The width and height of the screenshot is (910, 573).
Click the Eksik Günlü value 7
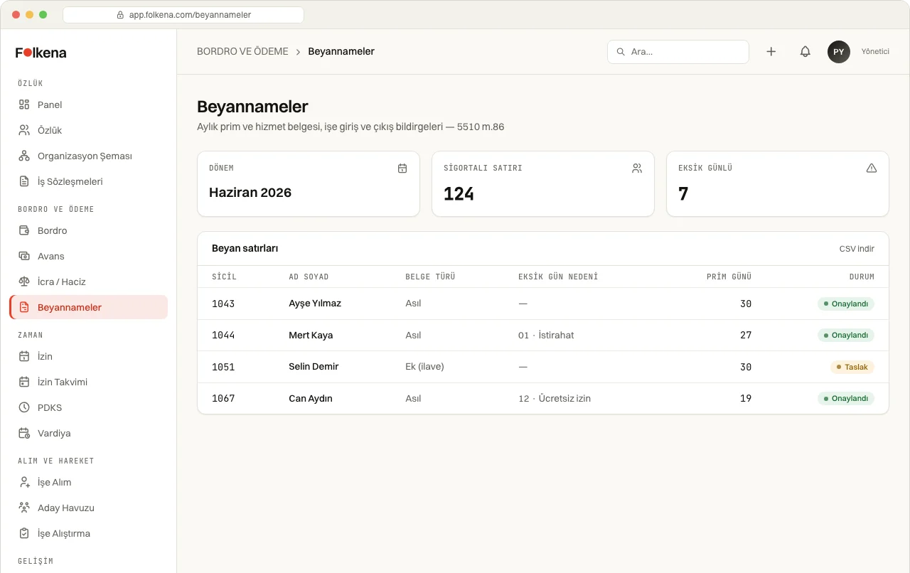[683, 194]
